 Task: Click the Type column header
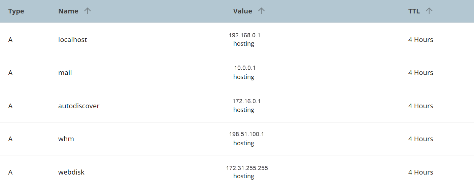(x=16, y=11)
